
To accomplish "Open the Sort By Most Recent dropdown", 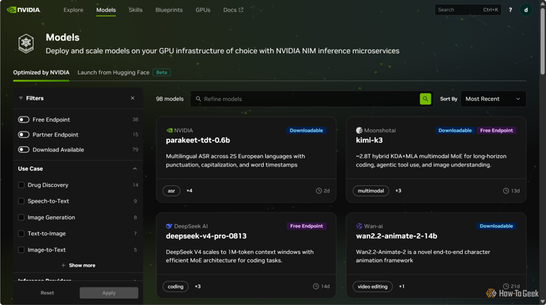I will pos(493,99).
